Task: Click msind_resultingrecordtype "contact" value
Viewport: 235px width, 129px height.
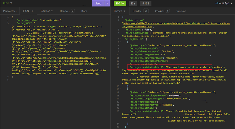Action: (172, 58)
